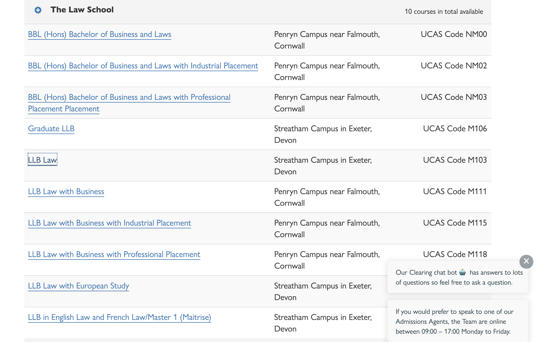Expand The Law School section plus icon
The width and height of the screenshot is (546, 342).
point(38,10)
